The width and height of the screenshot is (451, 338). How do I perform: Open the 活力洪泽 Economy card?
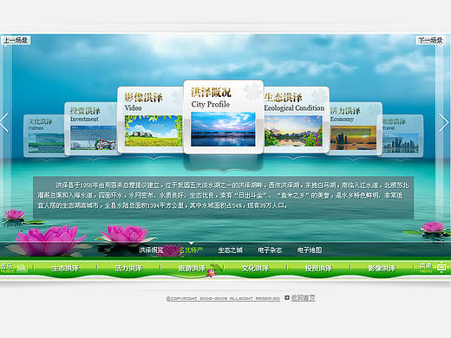click(356, 128)
